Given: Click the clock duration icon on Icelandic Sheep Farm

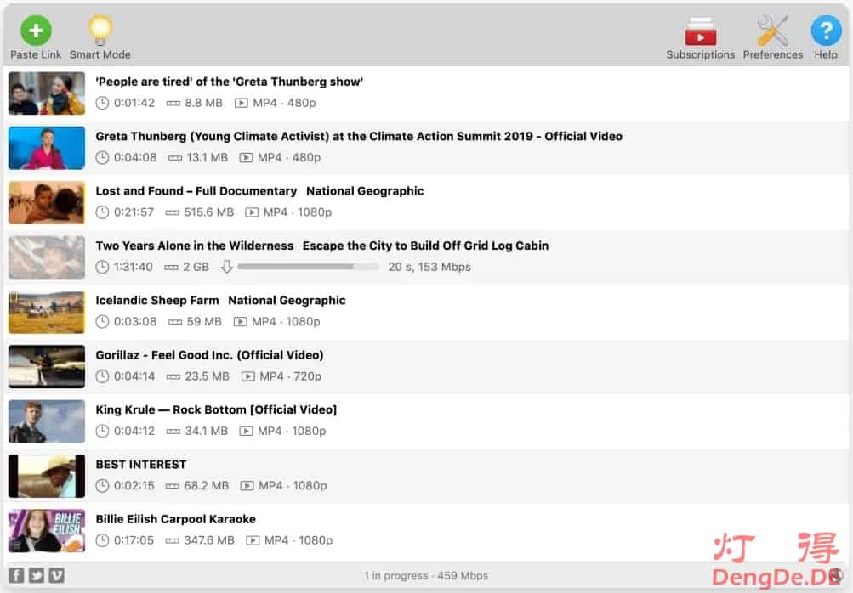Looking at the screenshot, I should click(x=102, y=322).
